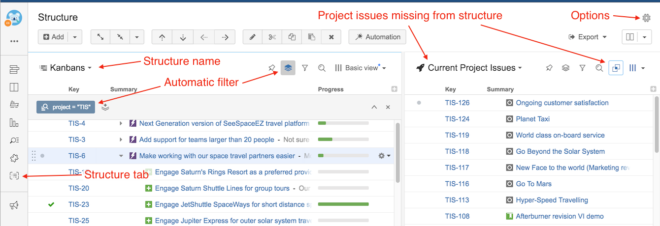
Task: Toggle the automation layers button in Kanbans panel
Action: pos(288,68)
